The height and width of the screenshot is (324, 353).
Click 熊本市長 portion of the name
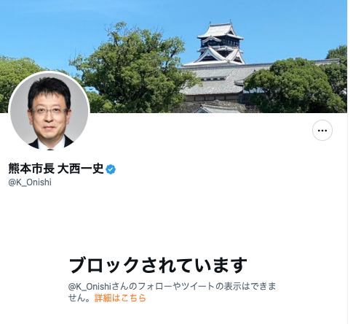31,169
